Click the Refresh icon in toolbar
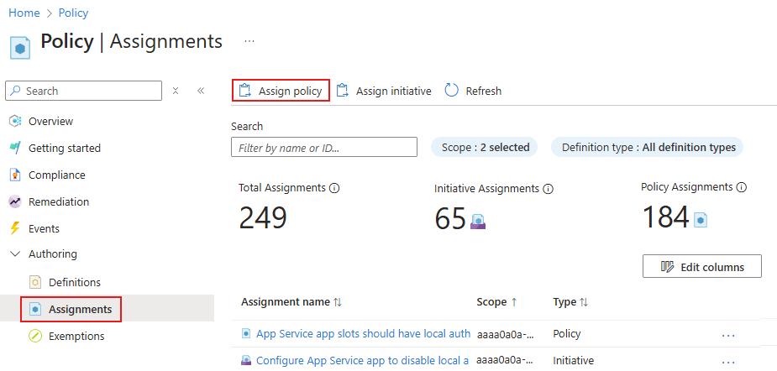 click(452, 91)
